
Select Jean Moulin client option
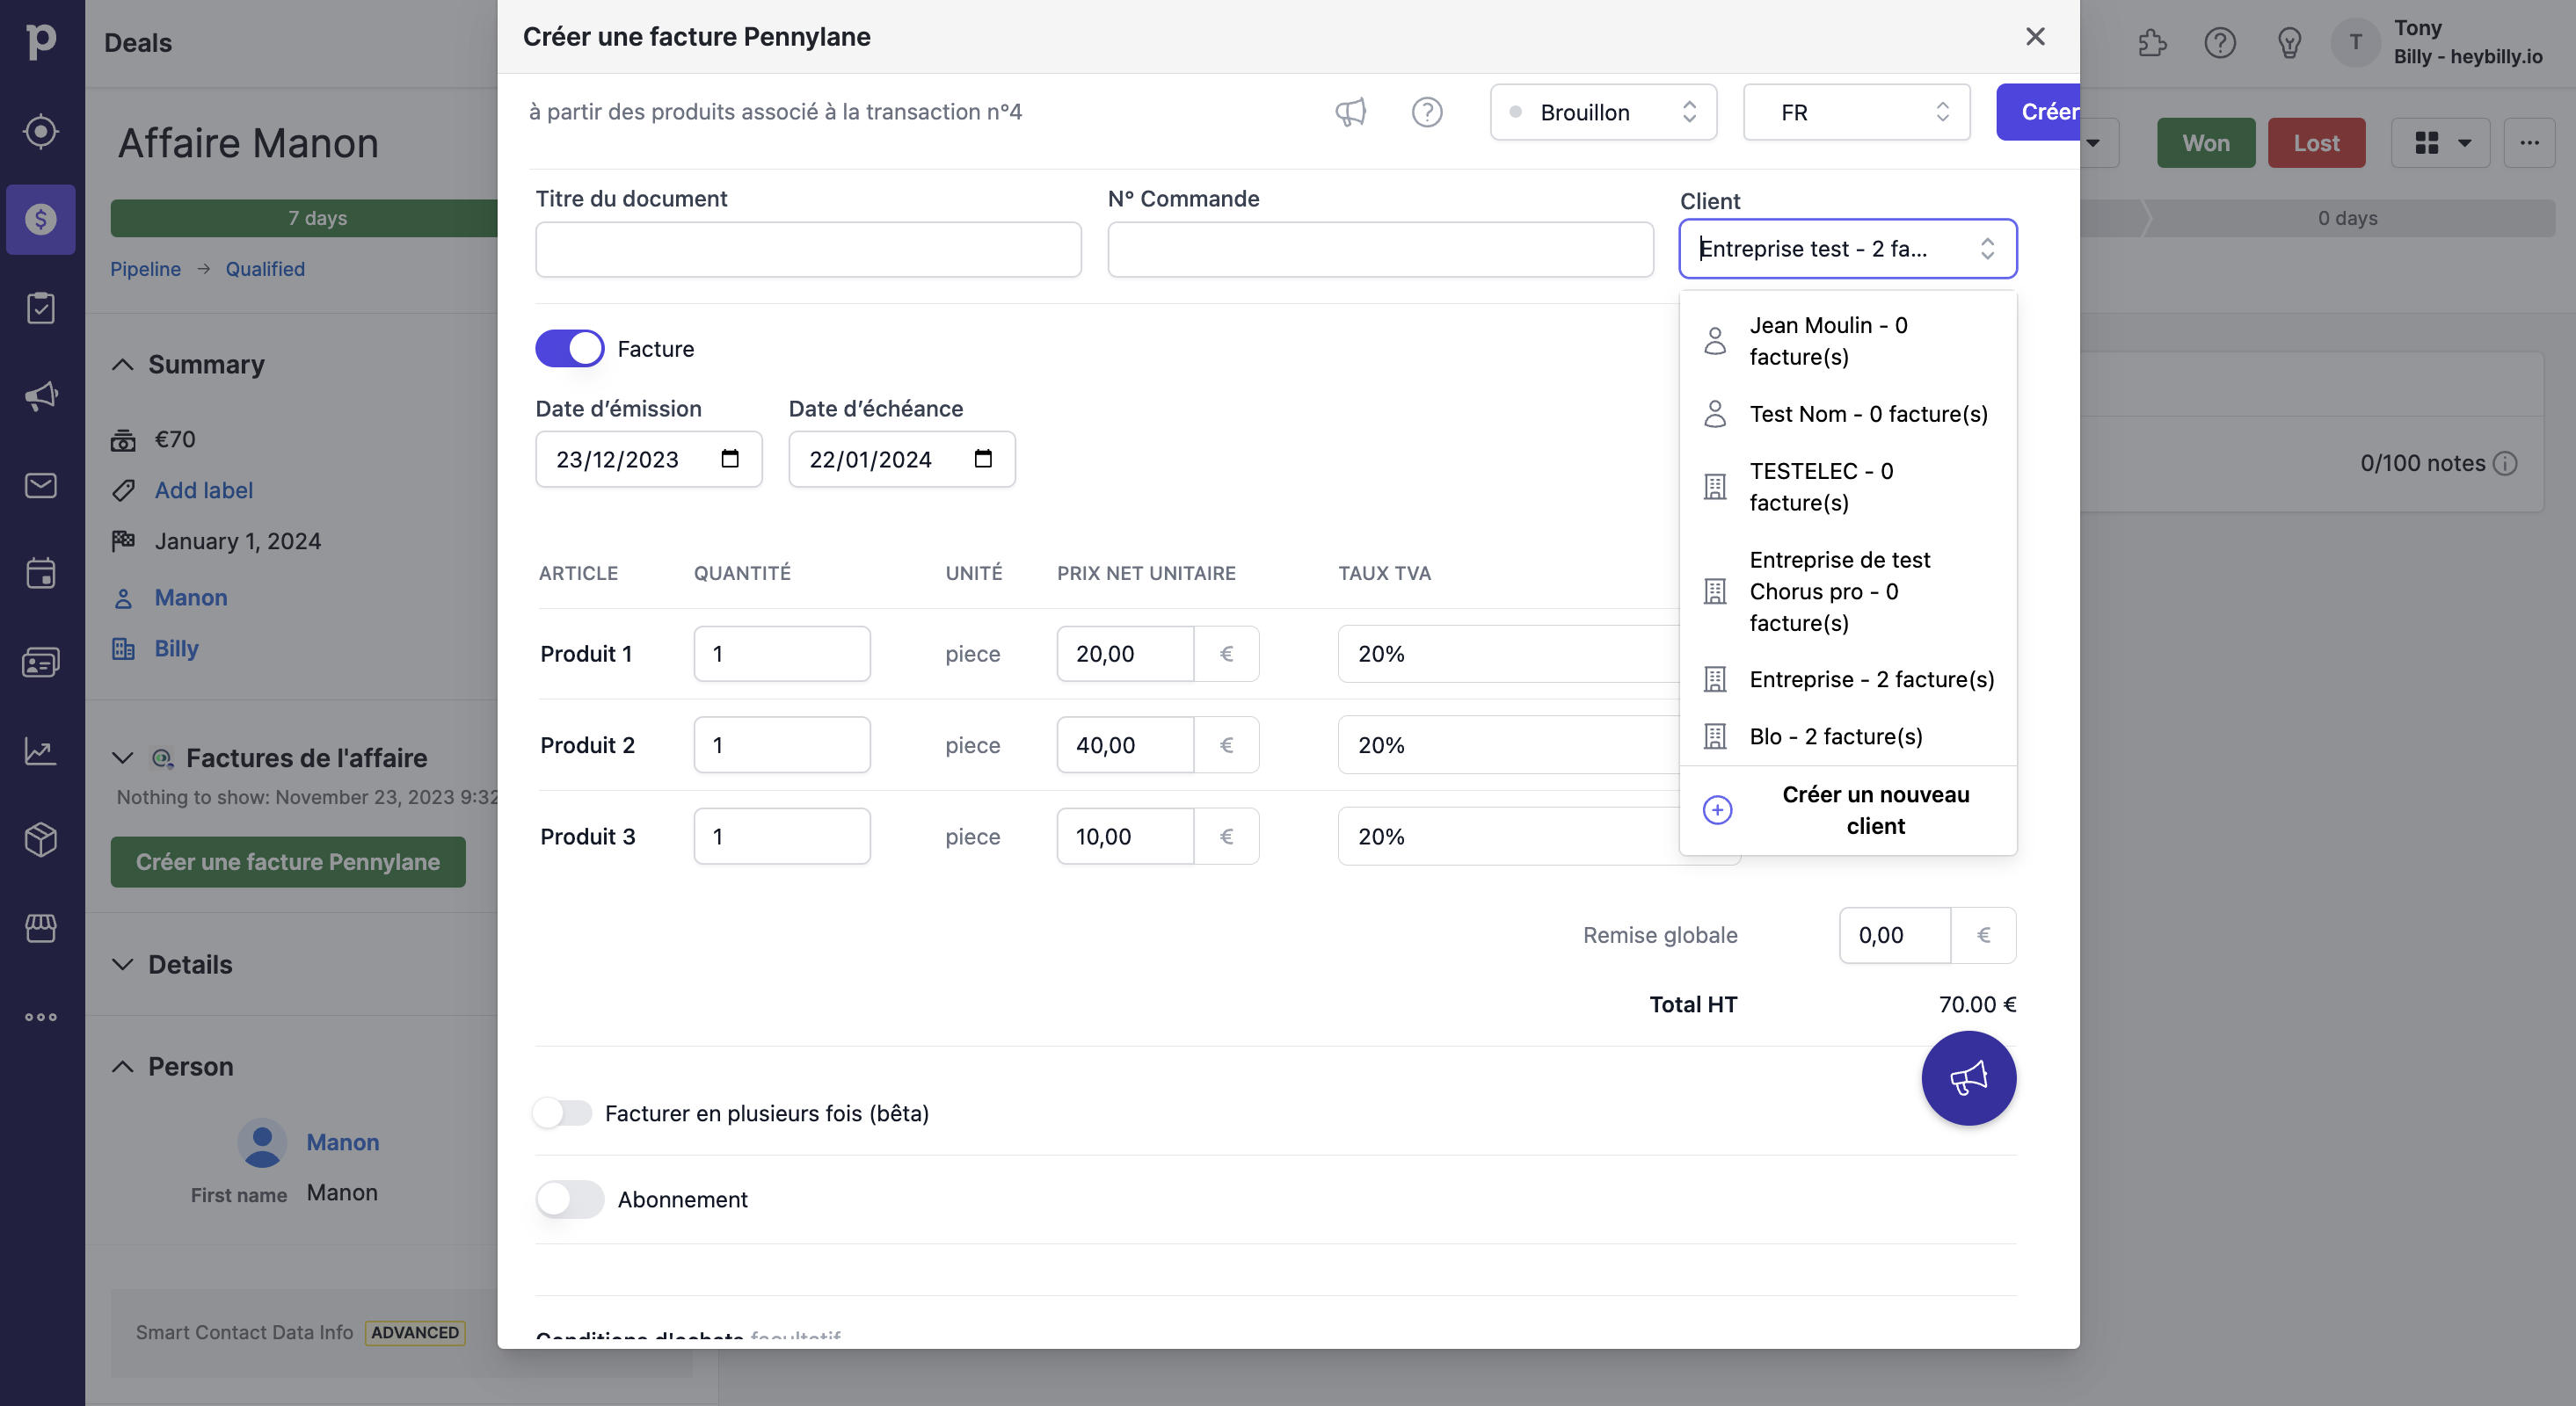1847,341
